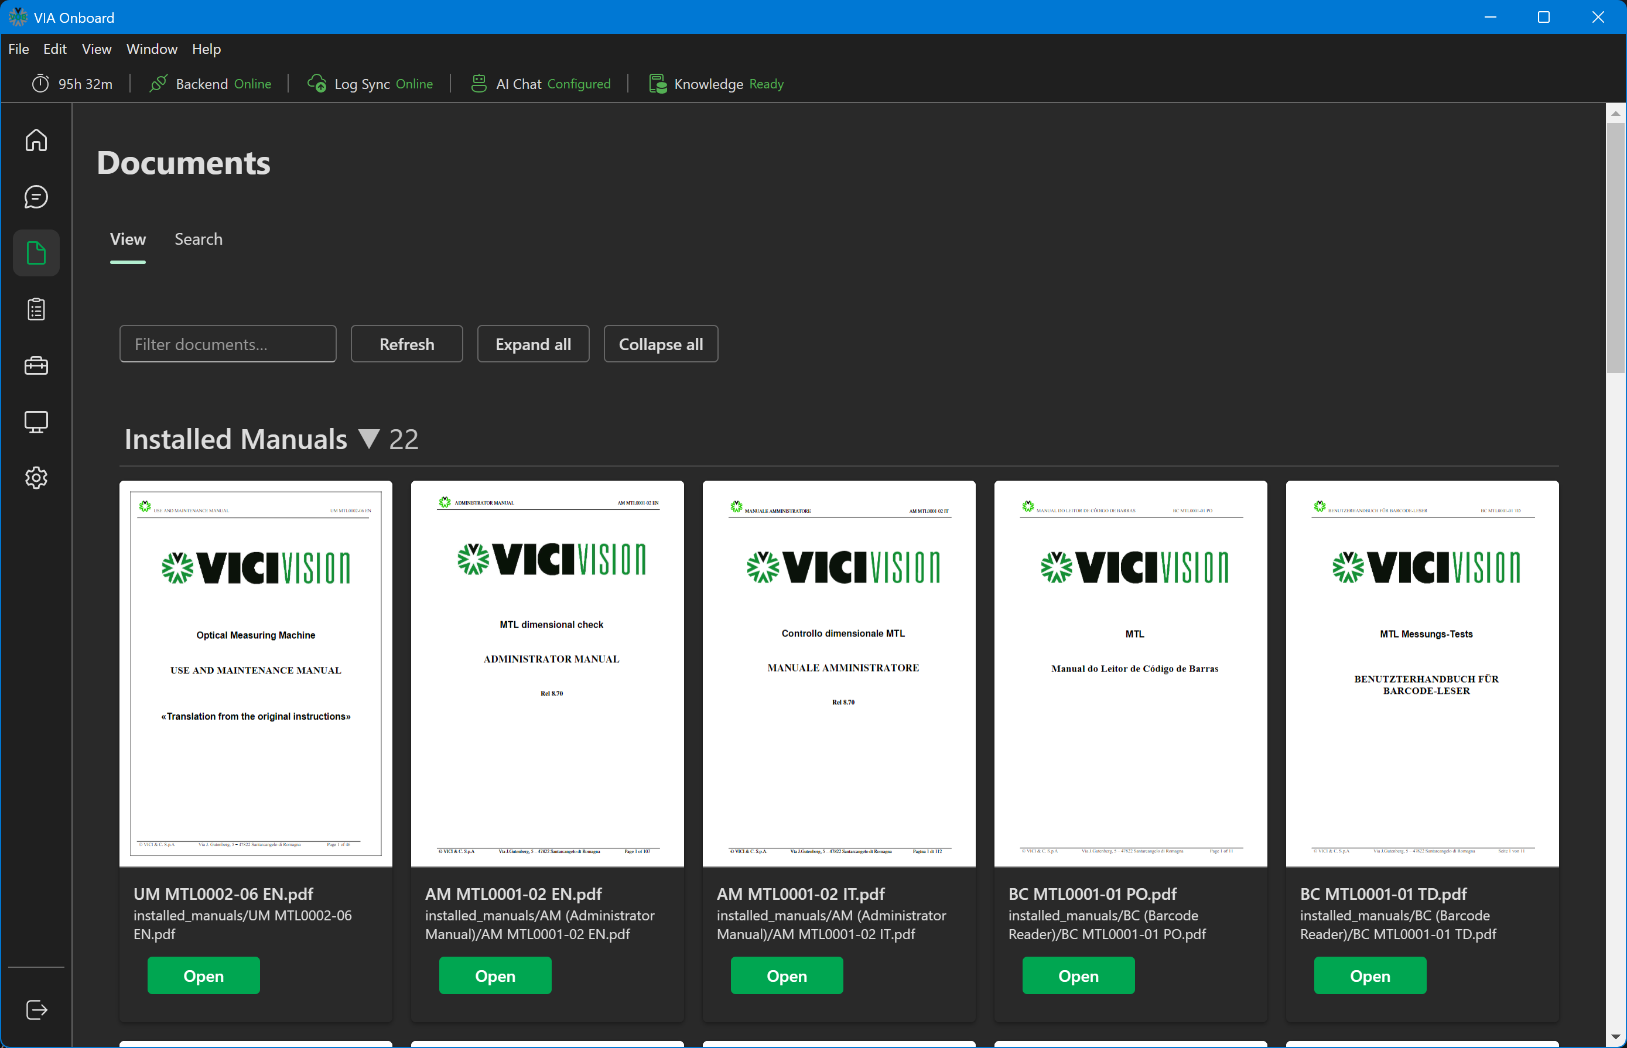This screenshot has height=1048, width=1627.
Task: Click the Refresh button
Action: [x=406, y=344]
